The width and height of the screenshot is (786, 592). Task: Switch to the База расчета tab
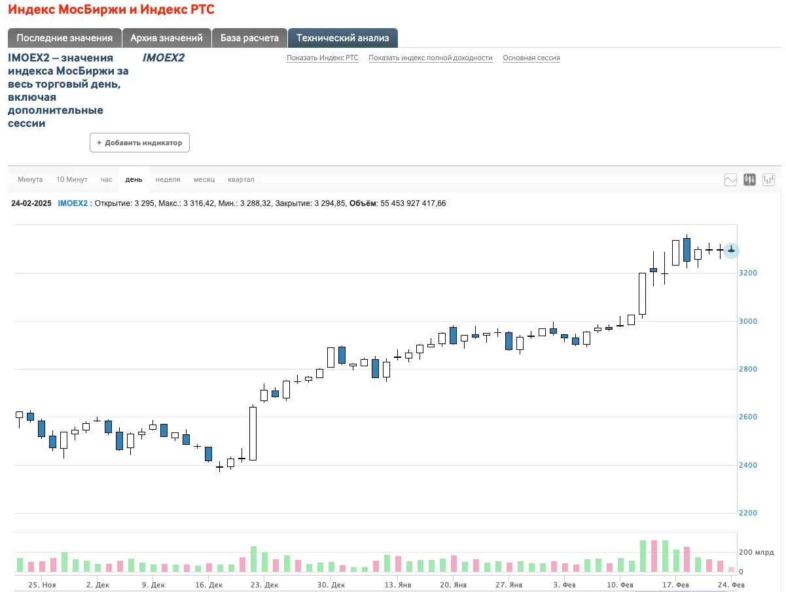coord(249,38)
